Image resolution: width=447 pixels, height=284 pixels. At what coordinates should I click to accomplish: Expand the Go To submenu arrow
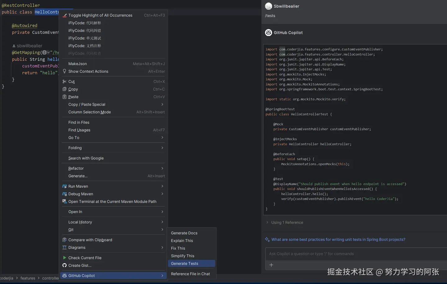point(162,137)
